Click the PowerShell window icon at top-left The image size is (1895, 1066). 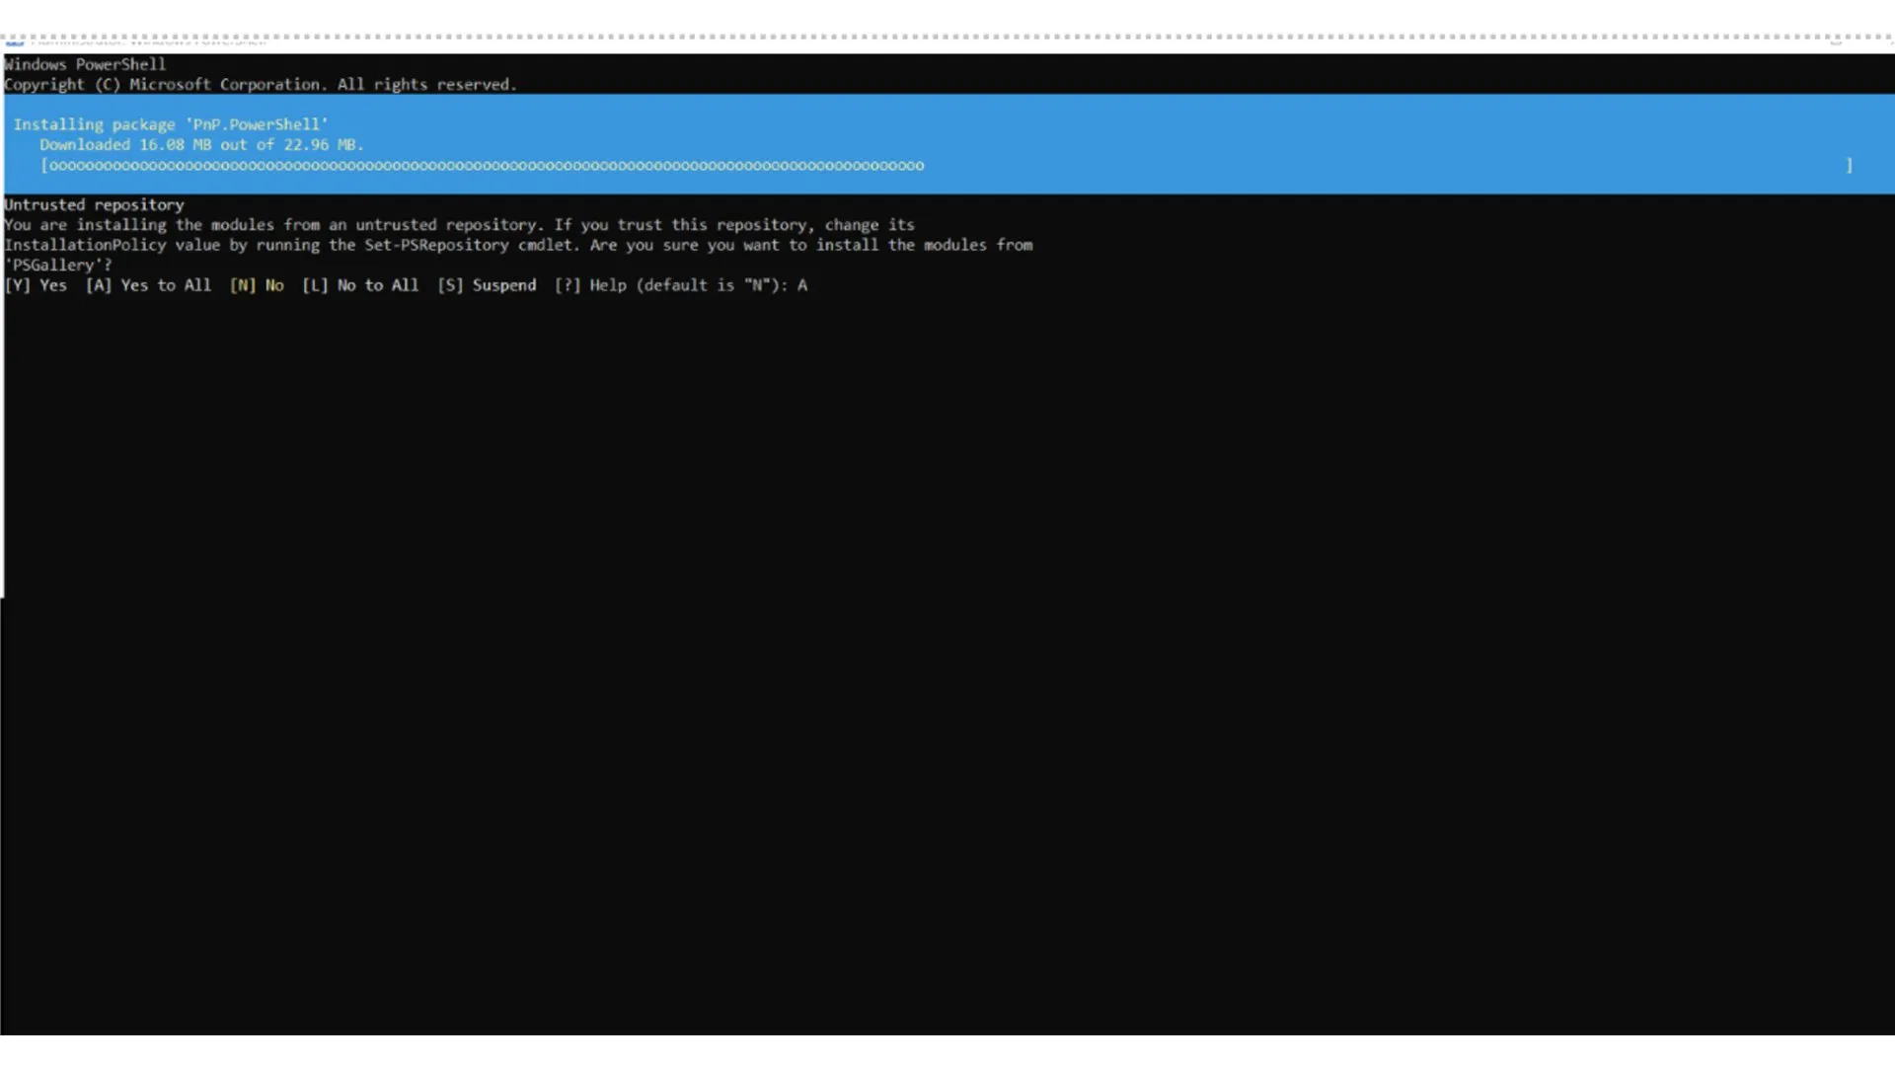click(x=14, y=41)
